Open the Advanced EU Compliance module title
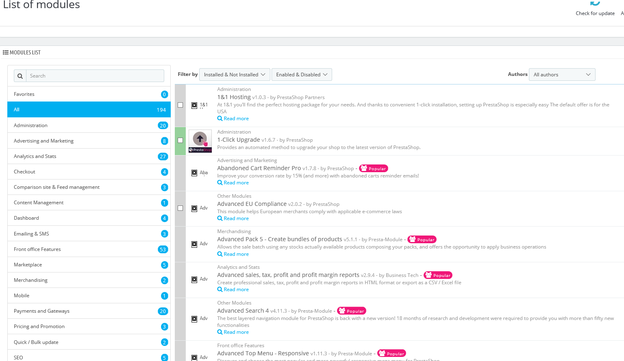The height and width of the screenshot is (361, 624). [x=252, y=204]
